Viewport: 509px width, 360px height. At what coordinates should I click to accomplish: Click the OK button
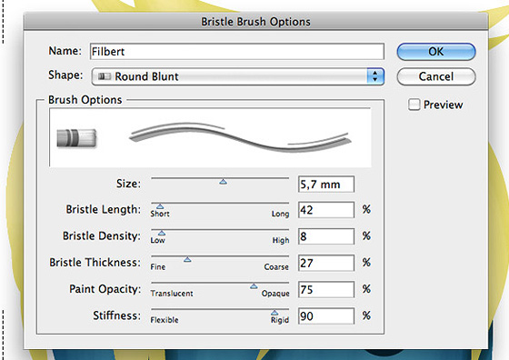436,52
